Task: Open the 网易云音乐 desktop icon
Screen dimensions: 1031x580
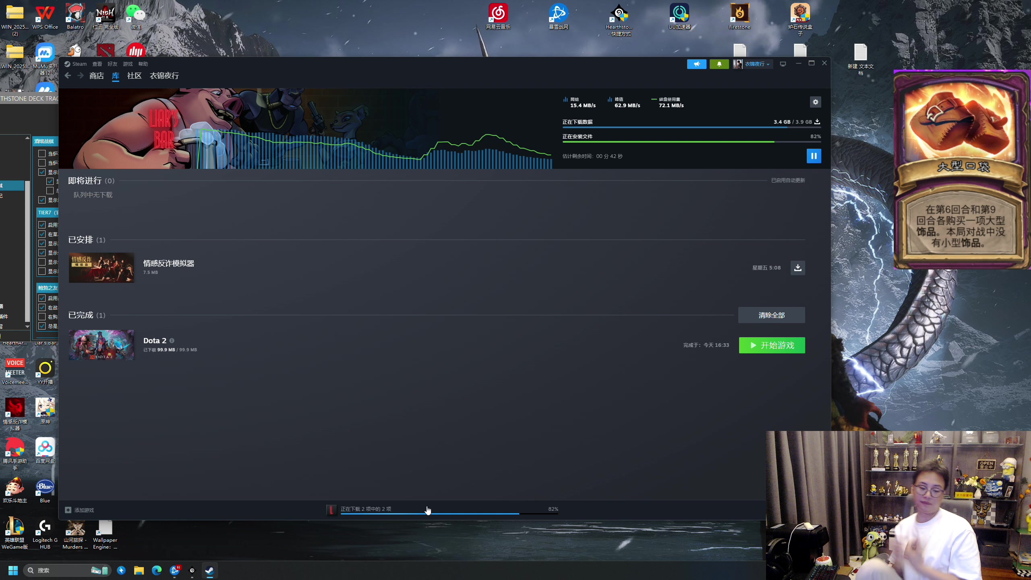Action: 498,17
